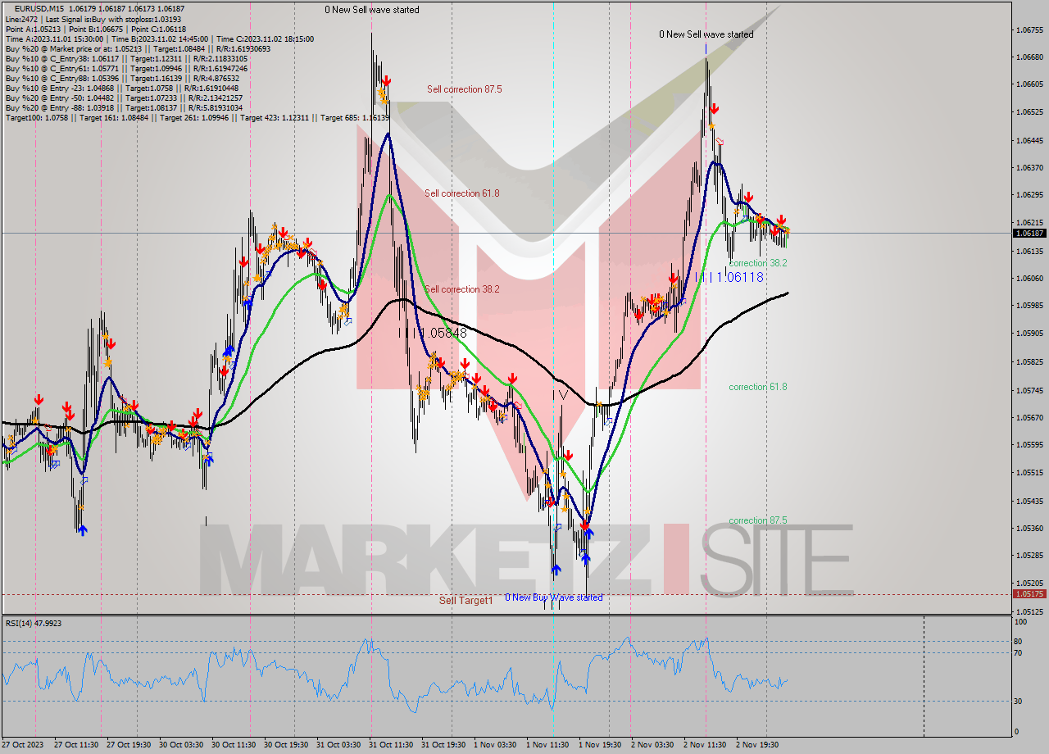Select the '31 Oct 03:30' time axis label
This screenshot has width=1049, height=754.
pos(337,745)
